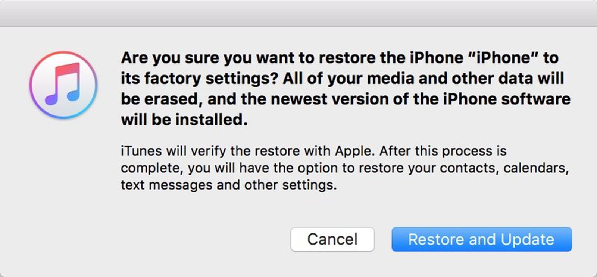The height and width of the screenshot is (277, 597).
Task: Click the line starting "Are you sure"
Action: point(340,58)
